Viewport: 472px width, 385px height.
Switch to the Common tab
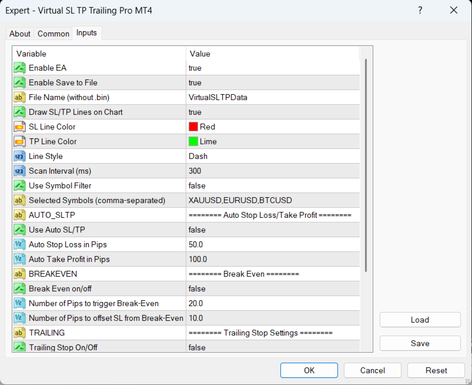(53, 34)
